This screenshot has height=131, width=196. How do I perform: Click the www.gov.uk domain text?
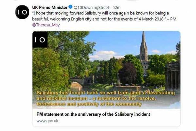47,121
